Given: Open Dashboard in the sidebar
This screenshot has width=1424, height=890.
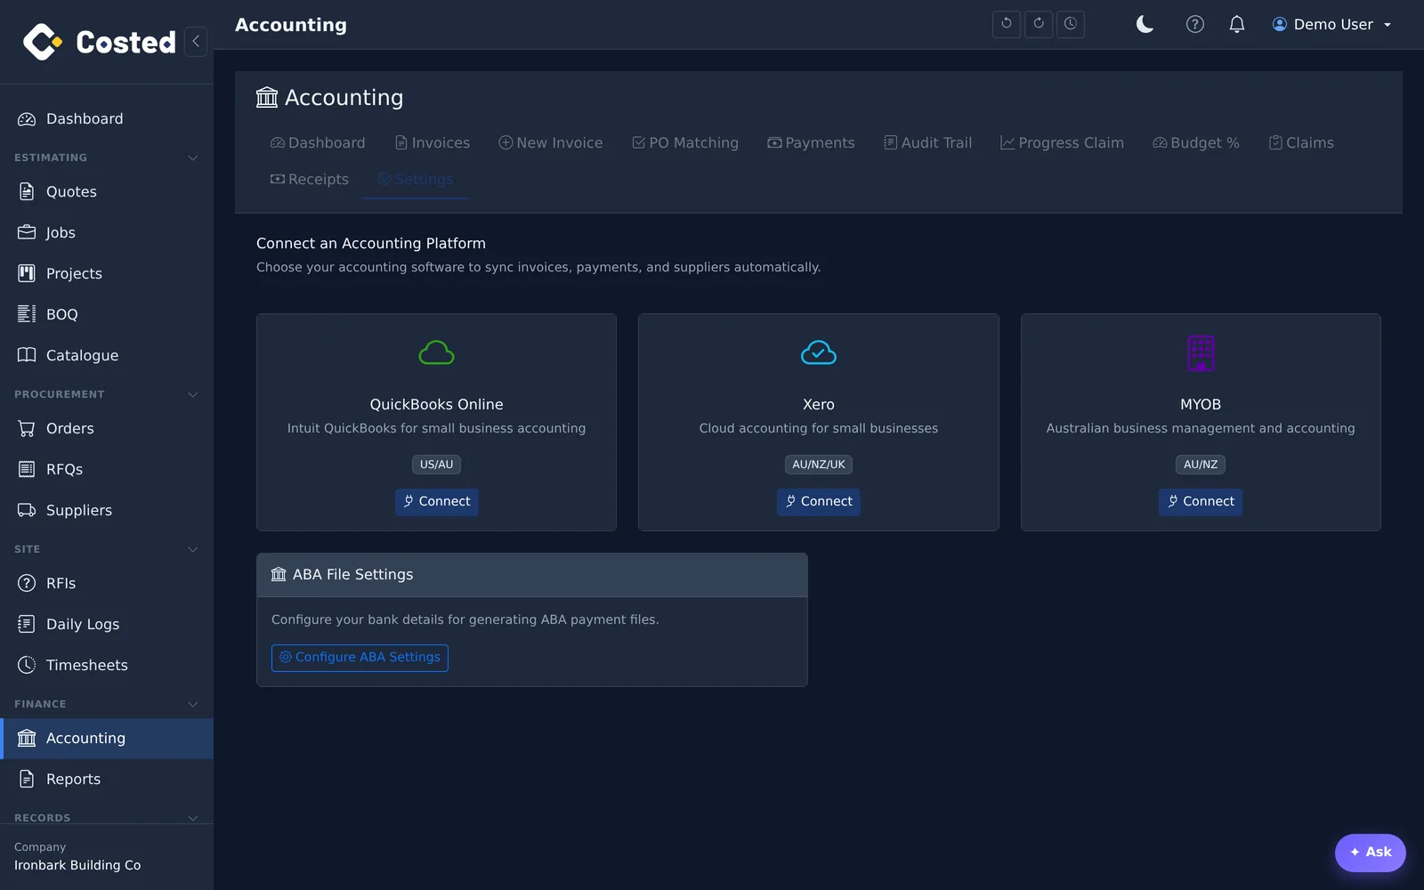Looking at the screenshot, I should pyautogui.click(x=107, y=119).
